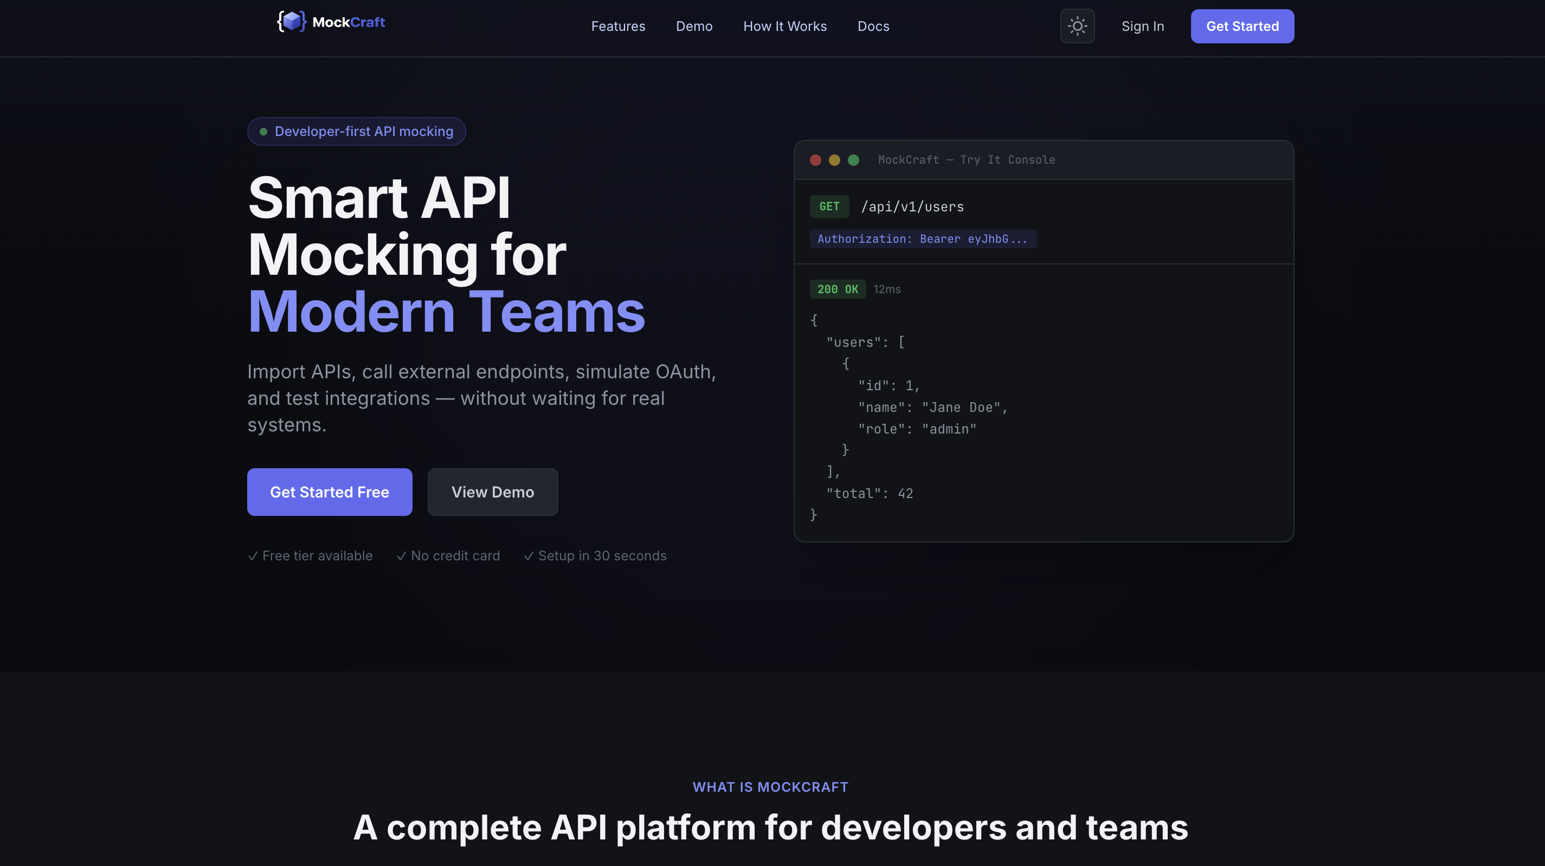Click the Sign In link

coord(1142,27)
